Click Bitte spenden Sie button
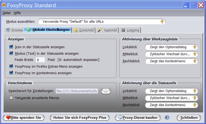This screenshot has height=124, width=206. pos(24,118)
